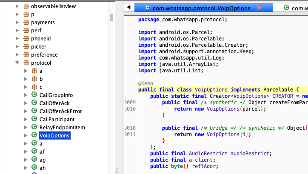Click the preference package icon

(26, 54)
